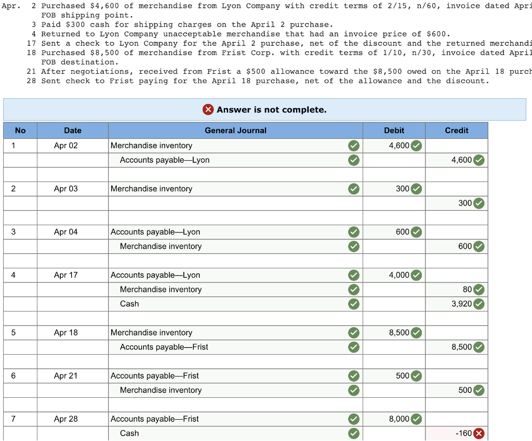Click the Apr 21 date cell
The image size is (532, 441).
click(x=73, y=376)
